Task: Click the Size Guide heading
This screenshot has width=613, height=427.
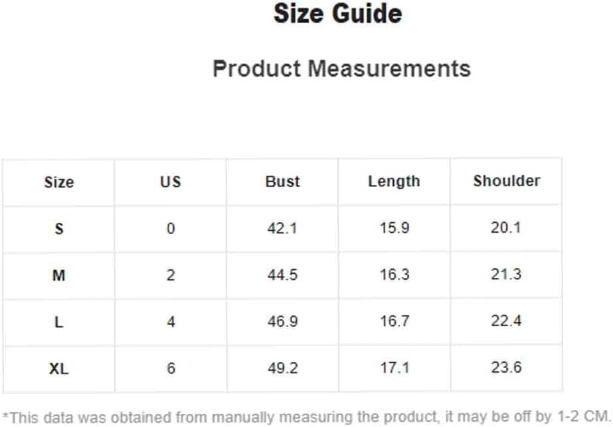Action: pyautogui.click(x=338, y=14)
